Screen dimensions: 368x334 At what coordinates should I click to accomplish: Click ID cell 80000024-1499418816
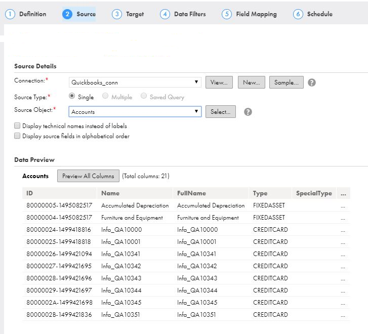click(x=58, y=230)
